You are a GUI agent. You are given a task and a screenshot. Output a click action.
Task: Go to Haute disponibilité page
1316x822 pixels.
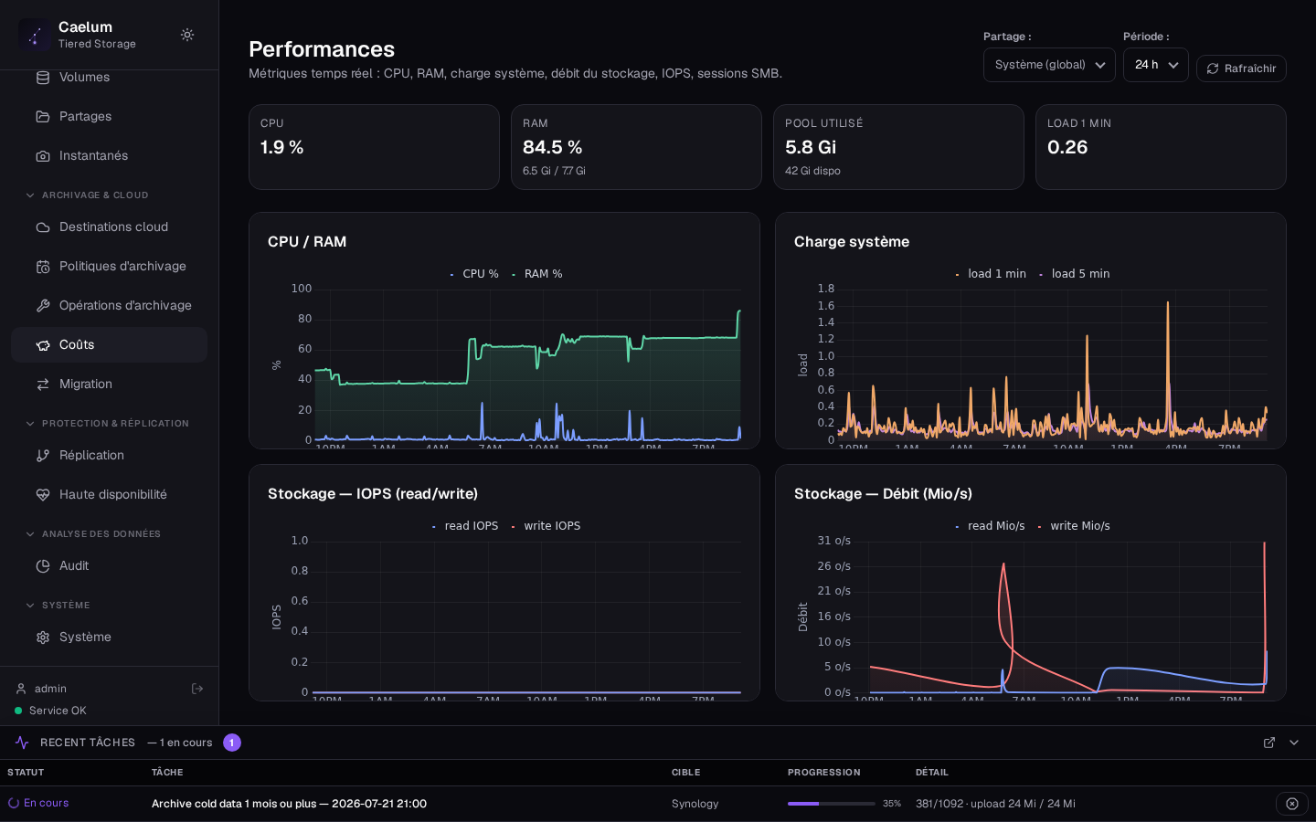[109, 495]
